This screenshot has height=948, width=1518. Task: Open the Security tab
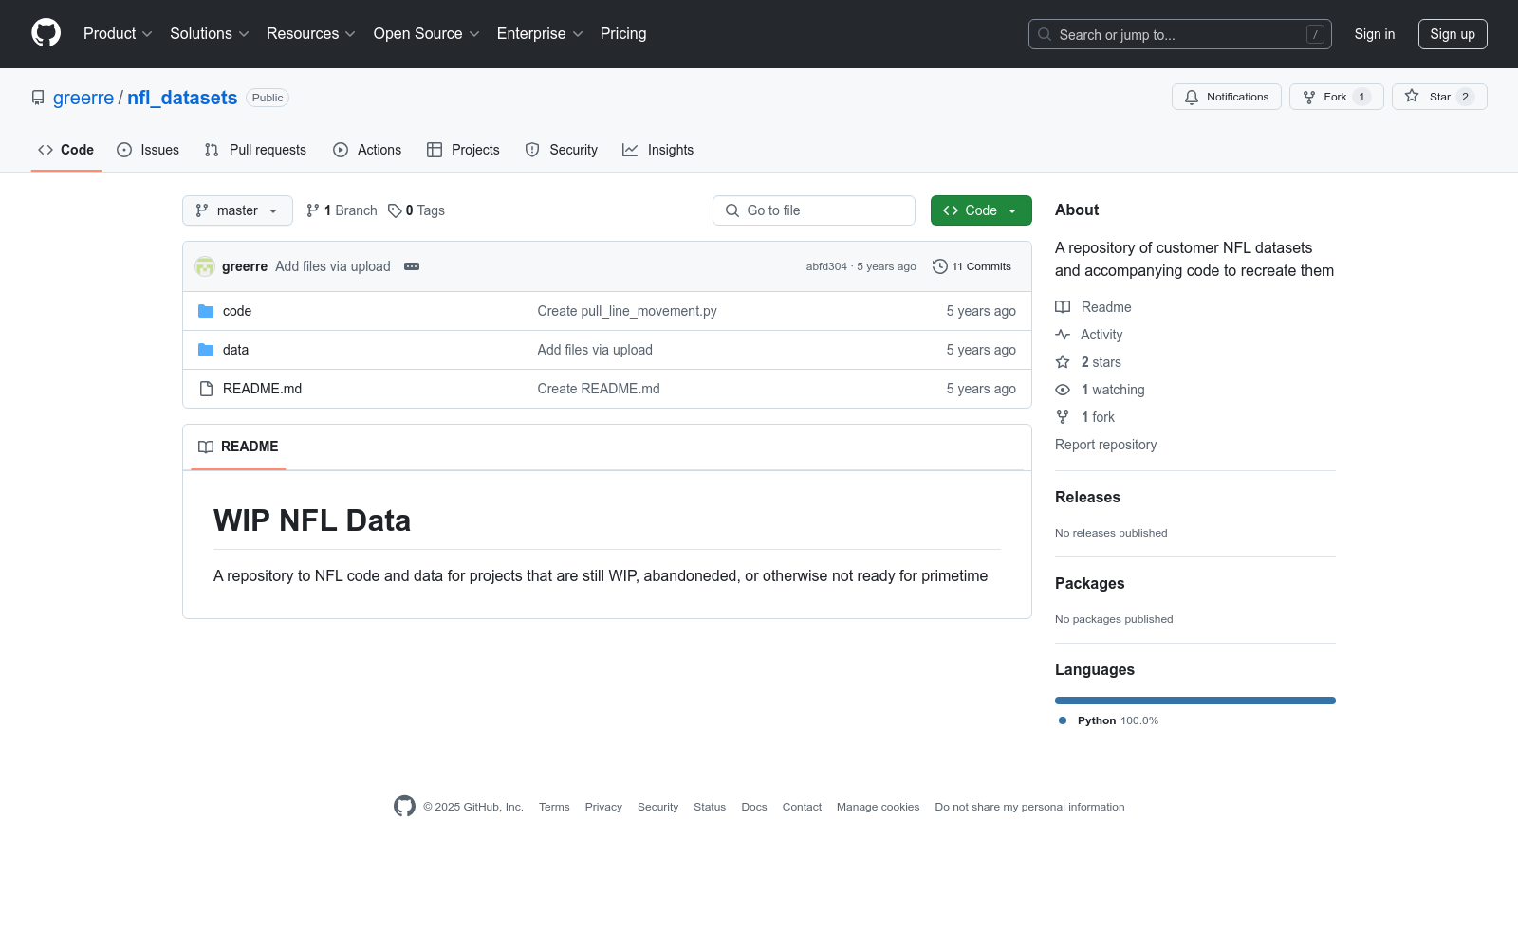coord(562,150)
